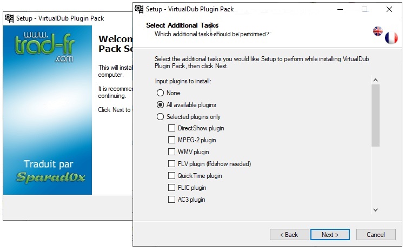This screenshot has width=405, height=251.
Task: Click the scrollbar up arrow
Action: point(376,80)
